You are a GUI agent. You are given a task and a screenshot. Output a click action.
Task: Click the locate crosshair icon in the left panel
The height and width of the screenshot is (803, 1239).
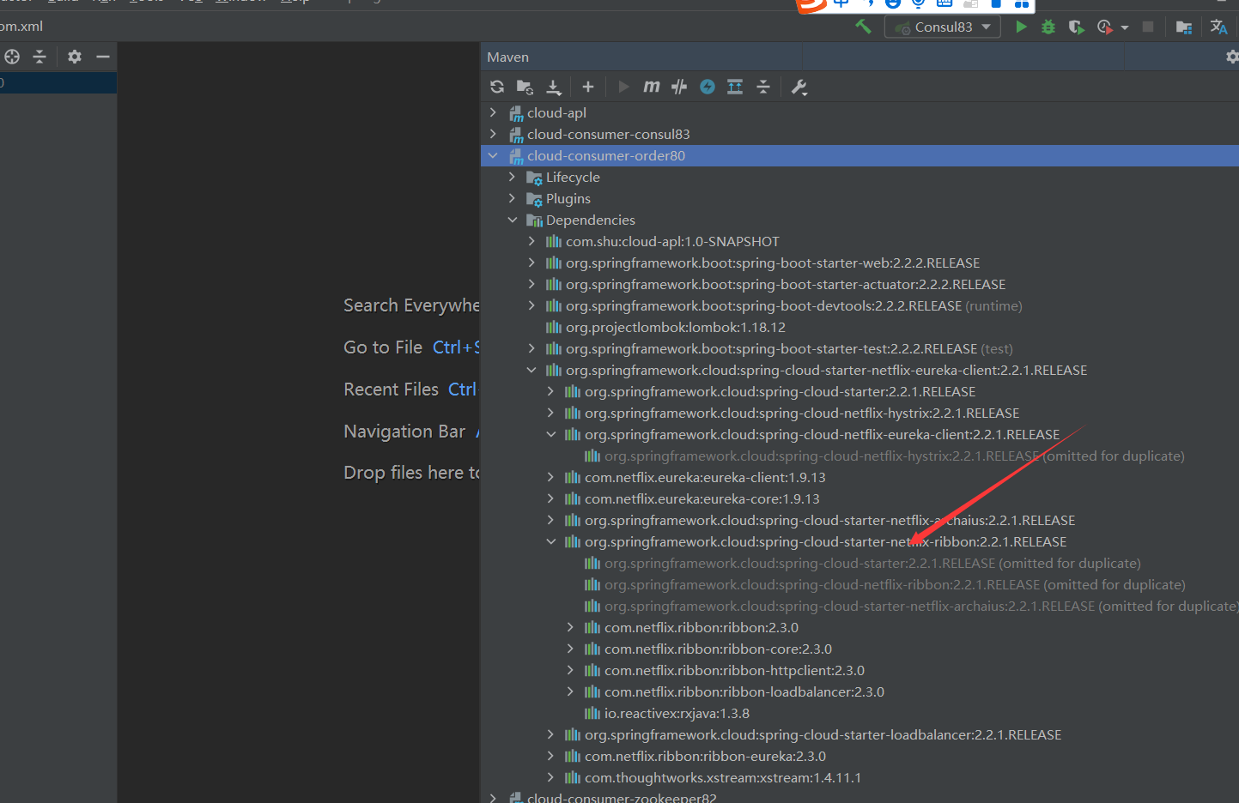(12, 57)
